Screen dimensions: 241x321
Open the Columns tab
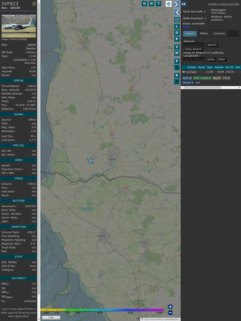click(x=219, y=34)
